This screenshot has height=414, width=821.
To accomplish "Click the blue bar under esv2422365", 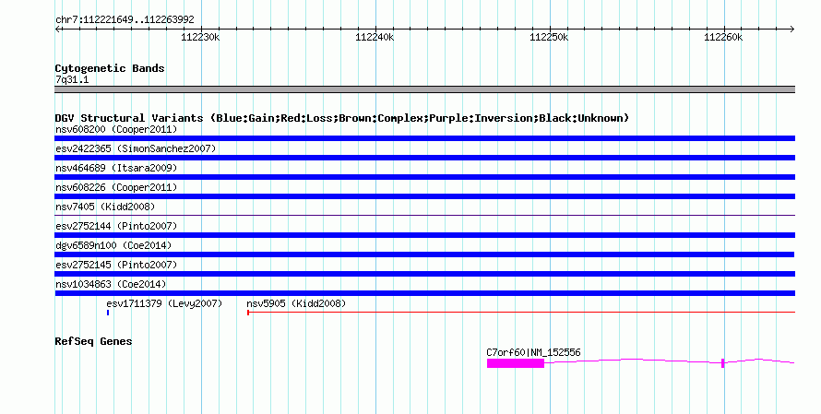I will [424, 158].
